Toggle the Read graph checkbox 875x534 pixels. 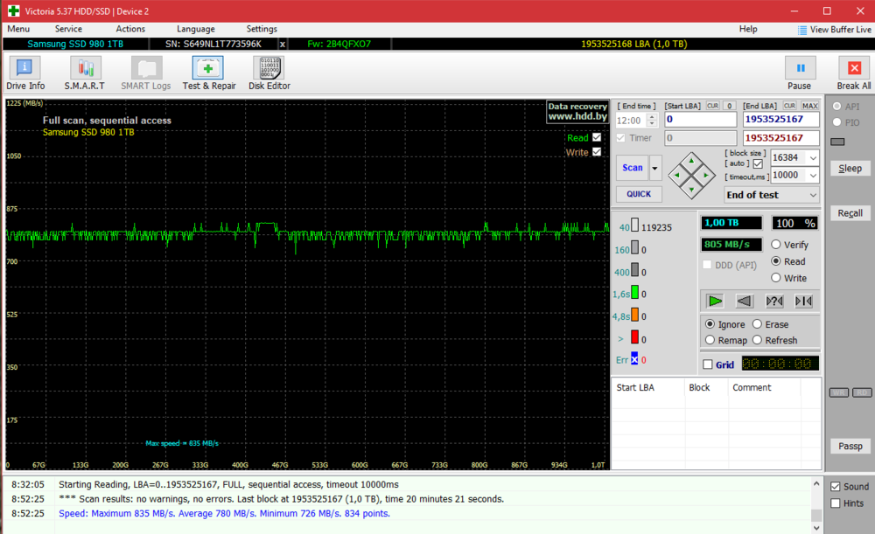point(597,137)
